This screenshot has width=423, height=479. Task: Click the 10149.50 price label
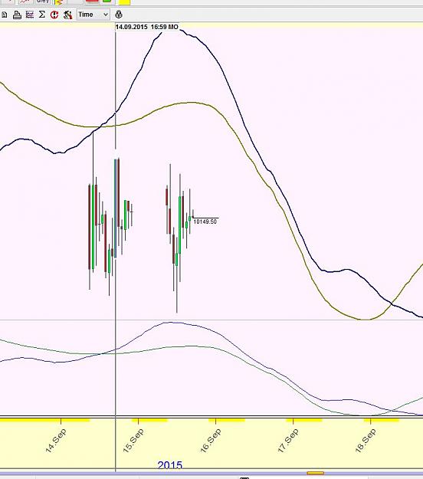205,221
